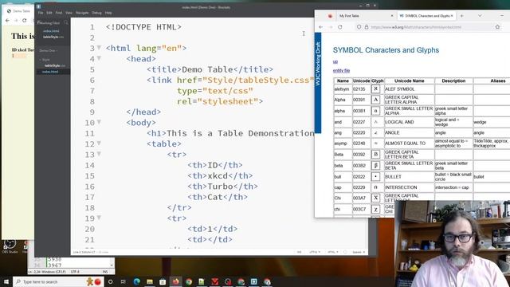Open Microsoft Store from the taskbar
510x287 pixels.
tap(163, 281)
